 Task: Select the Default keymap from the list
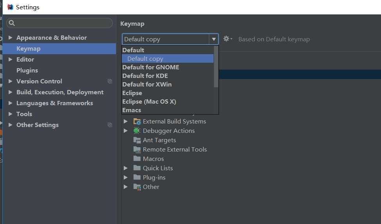[x=167, y=50]
